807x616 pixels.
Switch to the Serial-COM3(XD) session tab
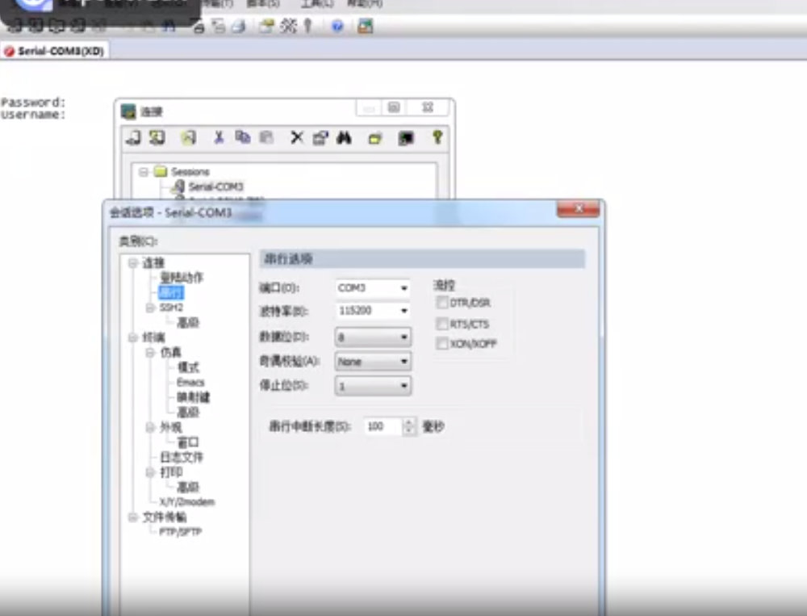click(55, 51)
